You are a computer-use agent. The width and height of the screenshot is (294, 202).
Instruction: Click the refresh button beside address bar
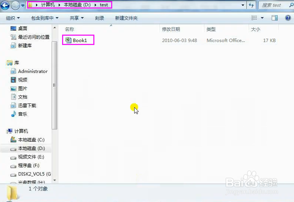251,5
